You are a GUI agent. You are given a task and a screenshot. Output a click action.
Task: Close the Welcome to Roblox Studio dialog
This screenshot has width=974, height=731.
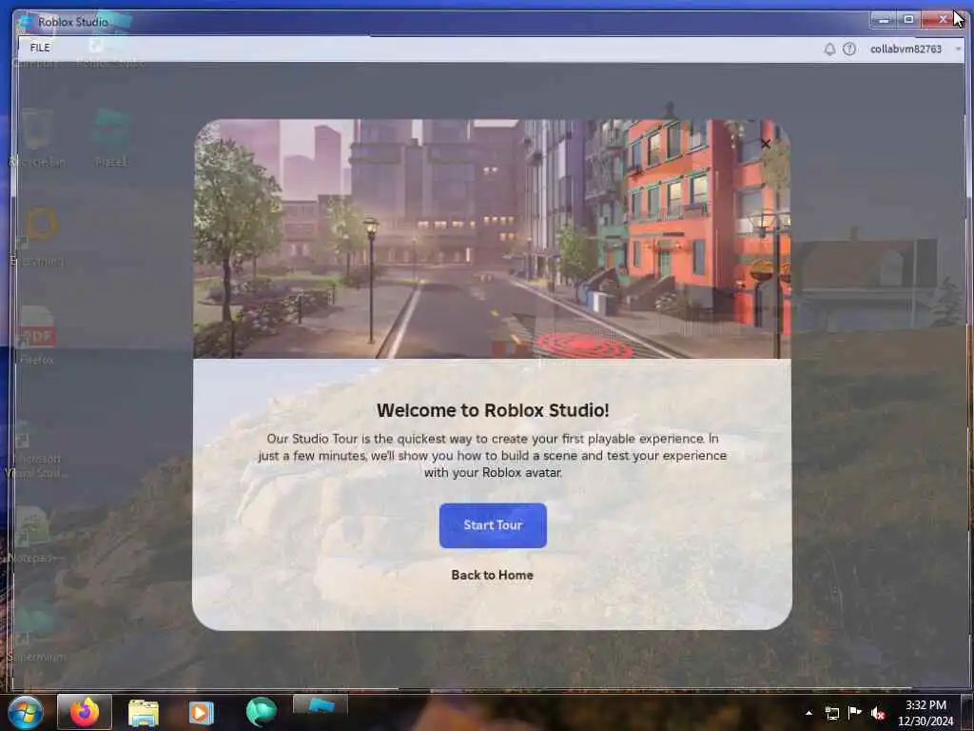point(766,144)
